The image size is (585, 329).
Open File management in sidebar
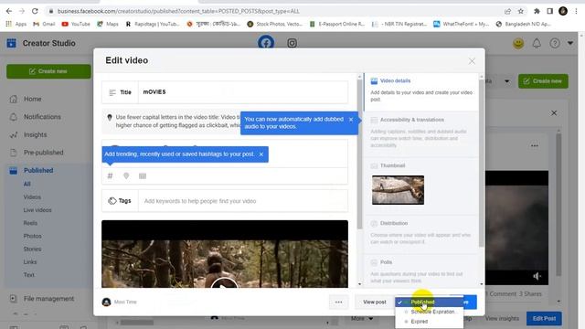click(x=48, y=299)
